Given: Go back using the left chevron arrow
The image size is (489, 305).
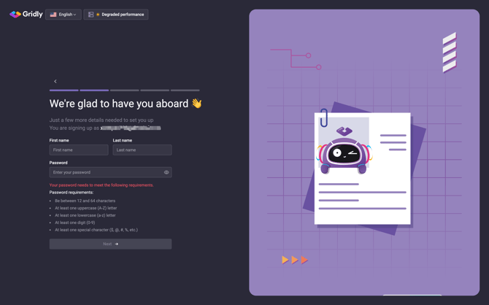Looking at the screenshot, I should (x=55, y=81).
